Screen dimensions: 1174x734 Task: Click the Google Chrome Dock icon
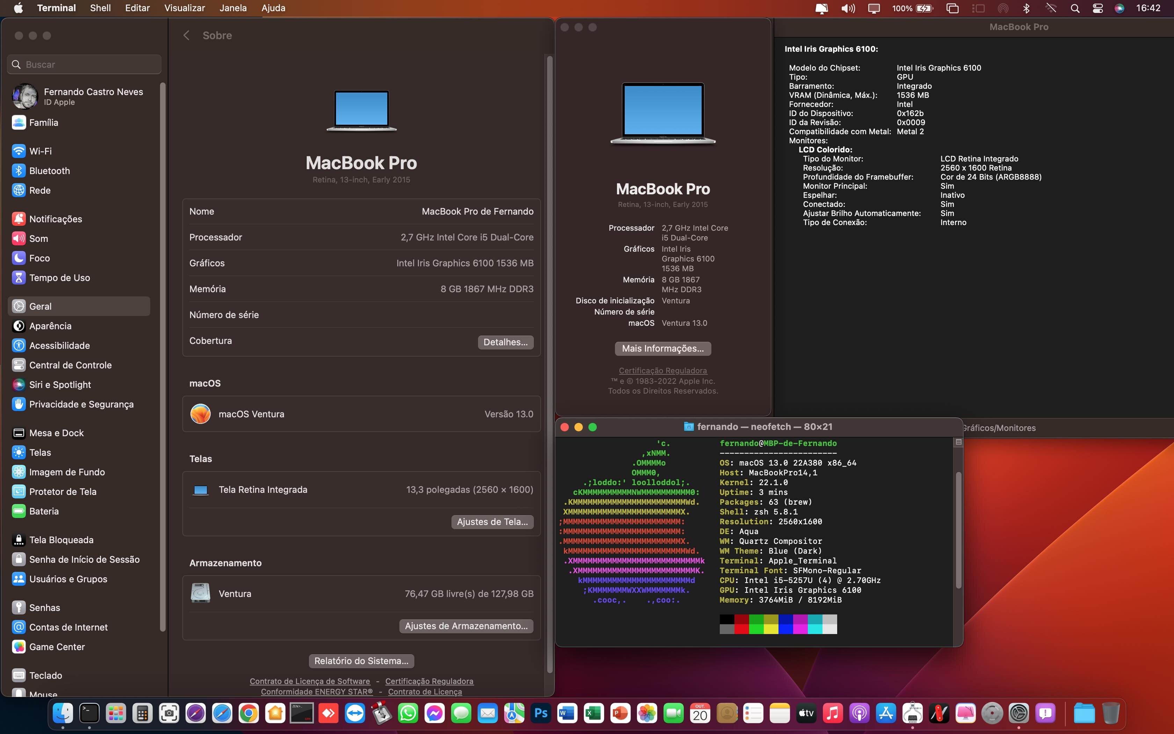[x=248, y=713]
